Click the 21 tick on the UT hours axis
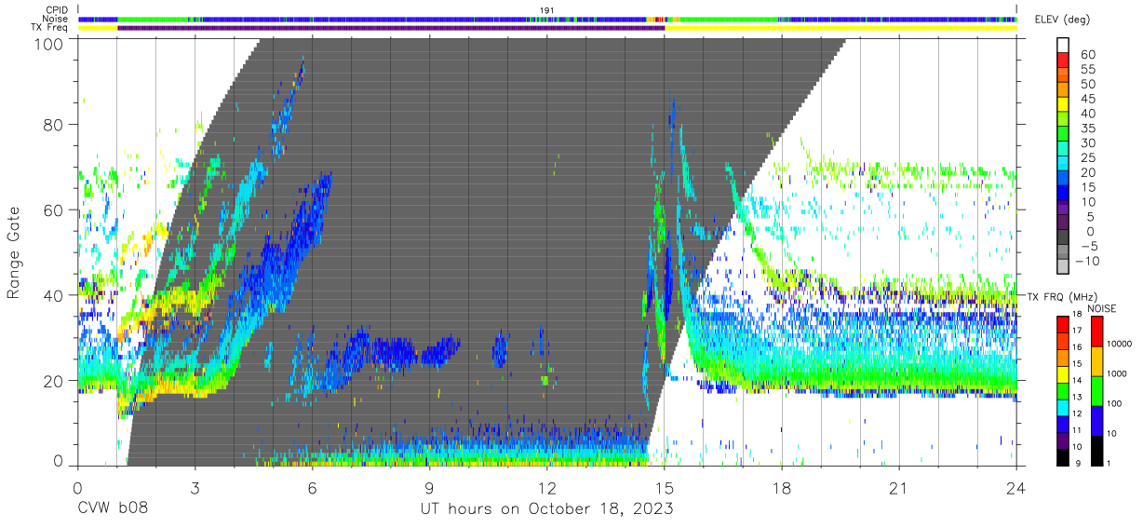This screenshot has width=1143, height=528. point(899,487)
